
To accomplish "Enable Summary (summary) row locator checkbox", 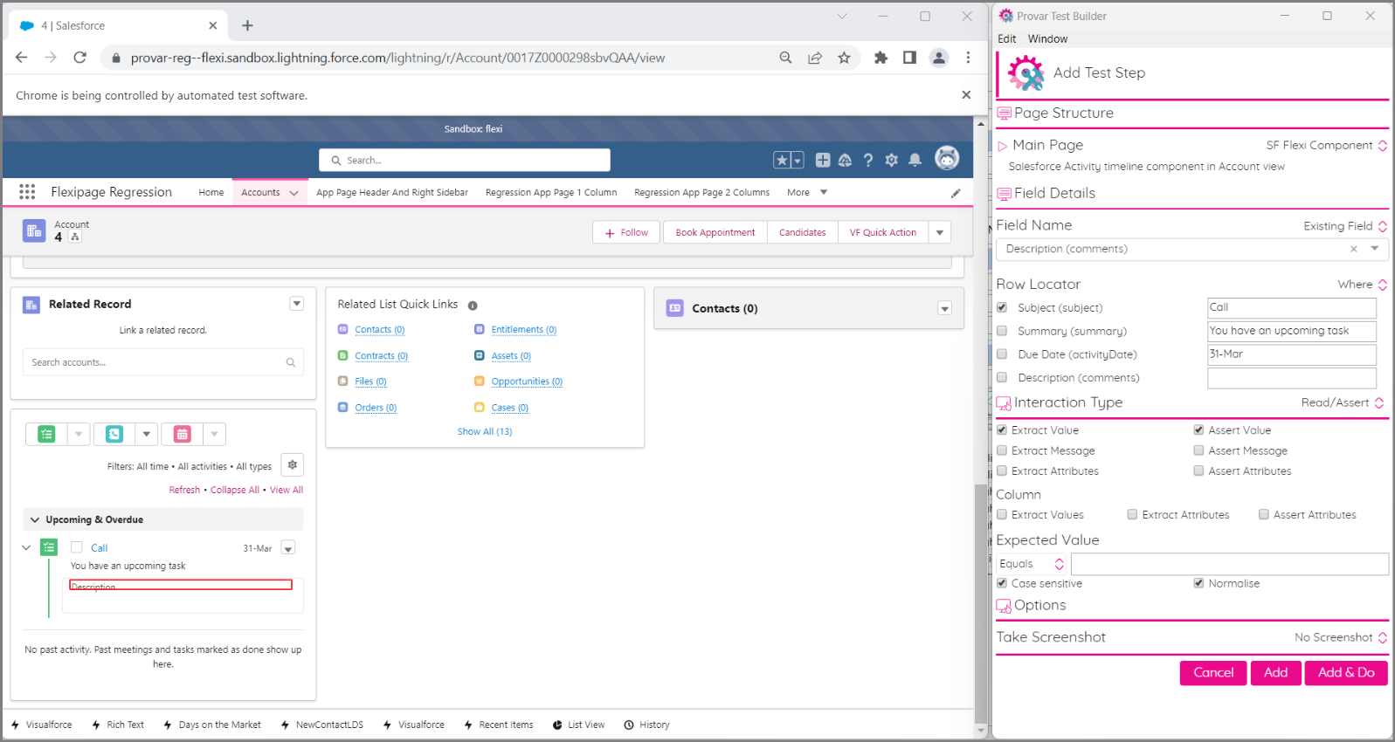I will [x=1002, y=331].
